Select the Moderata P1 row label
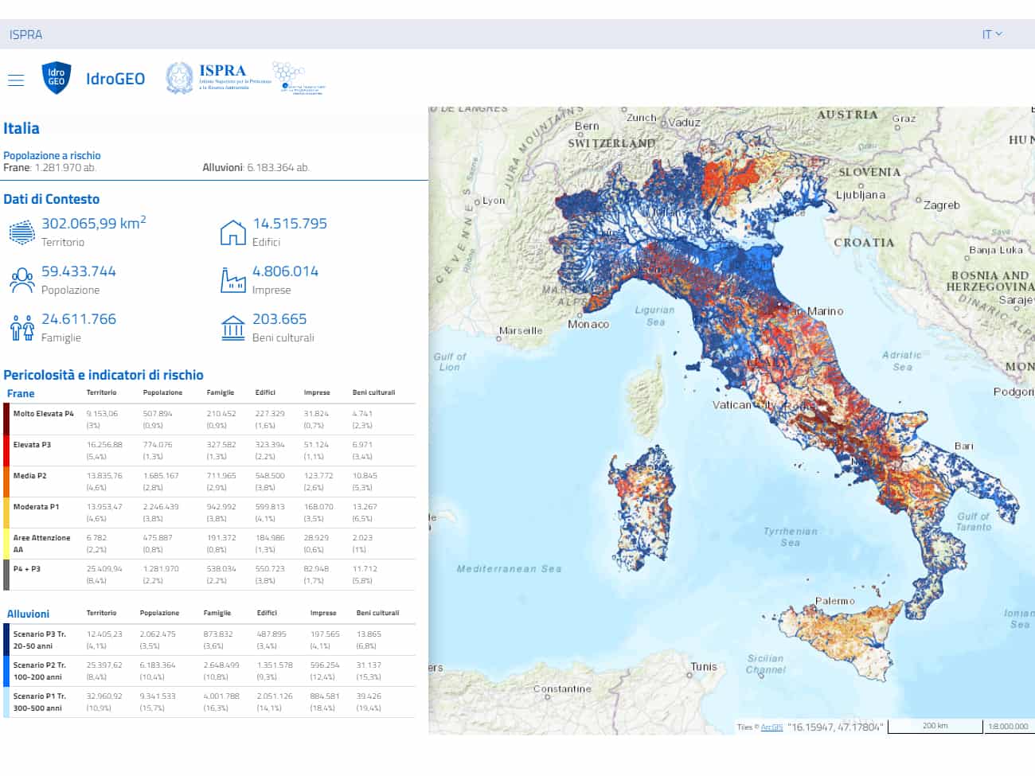Image resolution: width=1035 pixels, height=776 pixels. (x=36, y=507)
